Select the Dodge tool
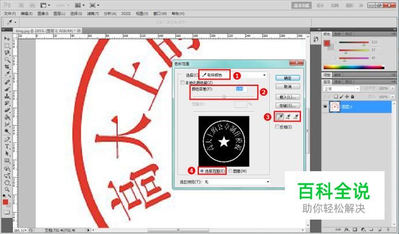Screen dimensions: 399x234 (x=7, y=131)
